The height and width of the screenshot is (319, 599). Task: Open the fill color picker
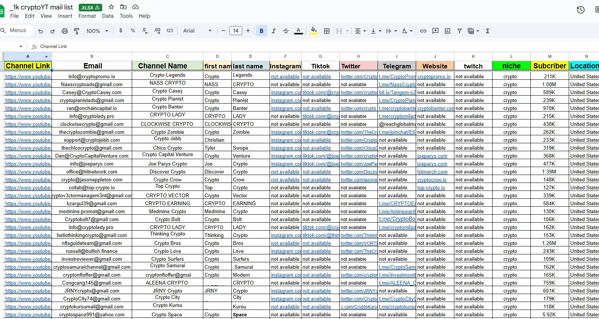(314, 31)
